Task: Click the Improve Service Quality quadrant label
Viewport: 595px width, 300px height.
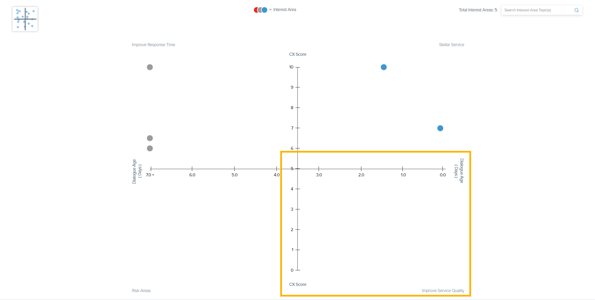Action: tap(443, 291)
